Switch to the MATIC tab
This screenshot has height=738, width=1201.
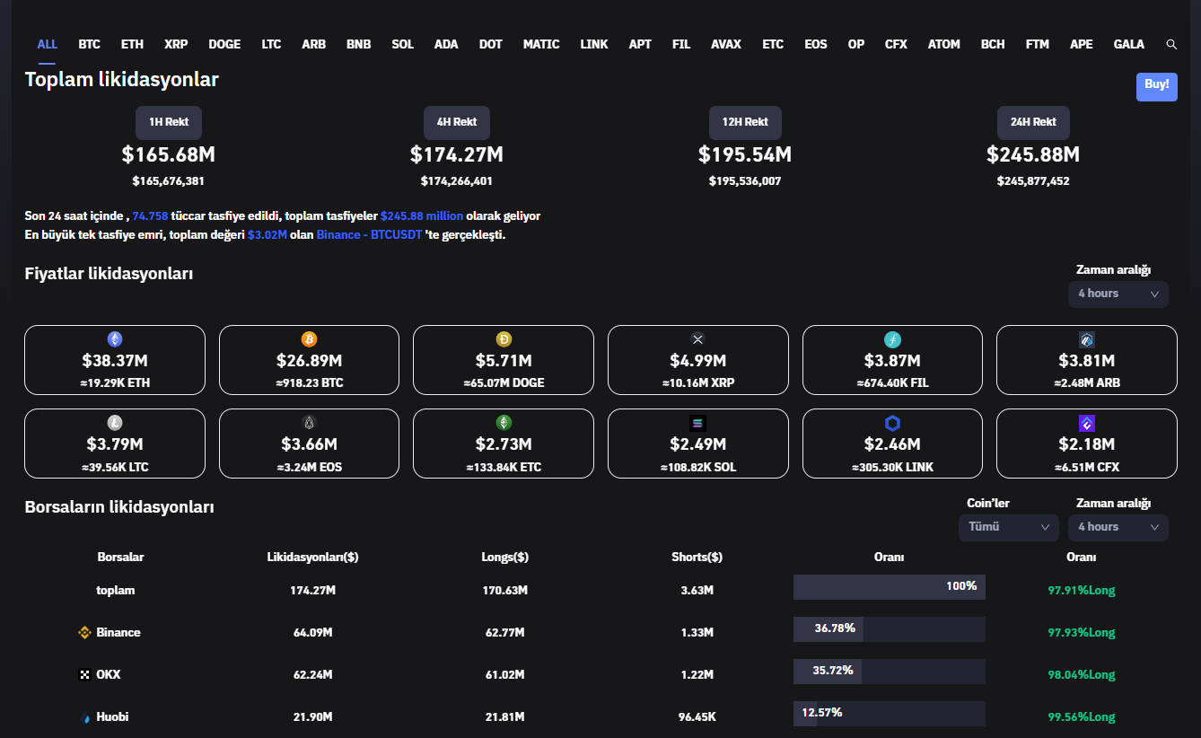(541, 44)
